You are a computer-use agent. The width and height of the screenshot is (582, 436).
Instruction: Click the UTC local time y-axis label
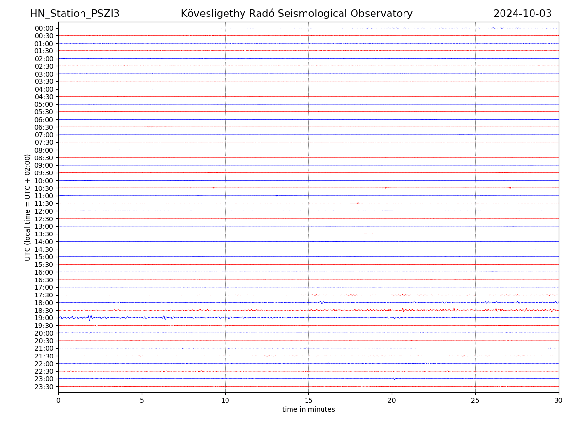[28, 207]
